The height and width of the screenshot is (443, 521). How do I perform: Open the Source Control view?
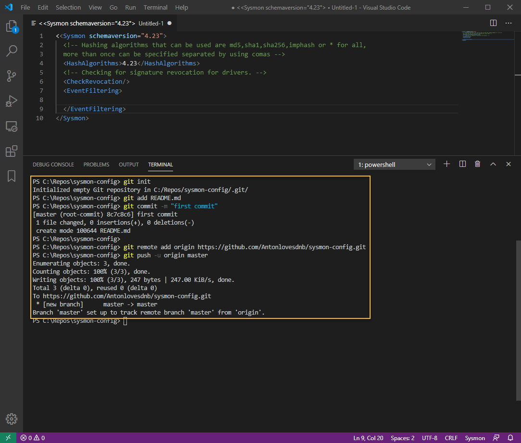(x=12, y=76)
